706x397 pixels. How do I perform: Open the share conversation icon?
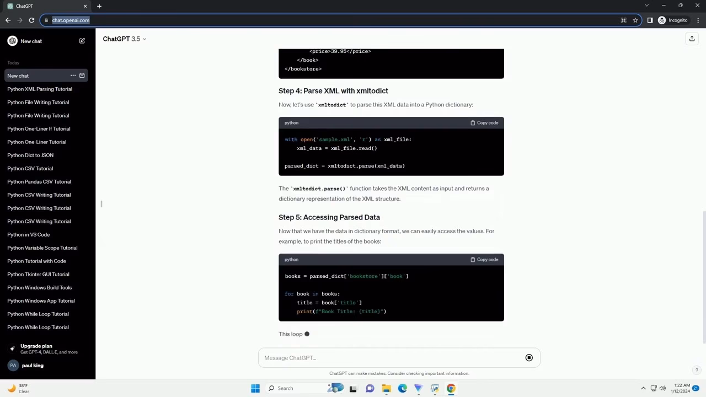pyautogui.click(x=692, y=39)
